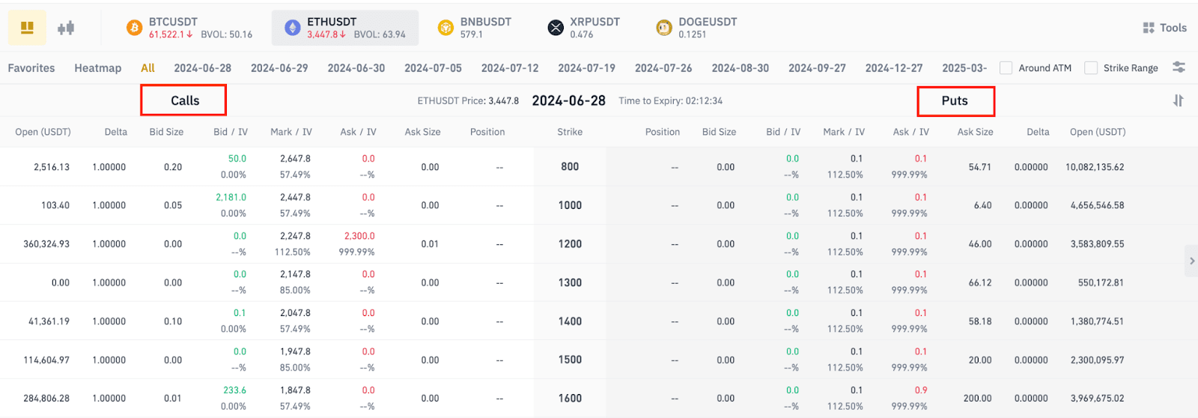Viewport: 1198px width, 418px height.
Task: Open the Heatmap tab
Action: pos(97,68)
